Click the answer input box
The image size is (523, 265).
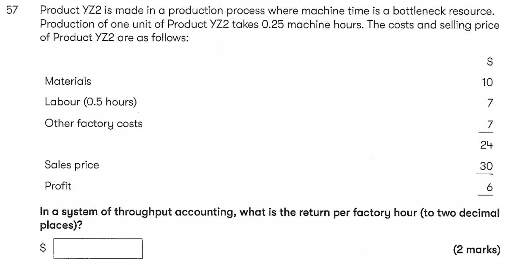click(x=98, y=249)
